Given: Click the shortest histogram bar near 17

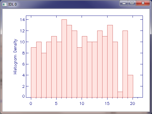Looking at the screenshot, I should 120,95.
